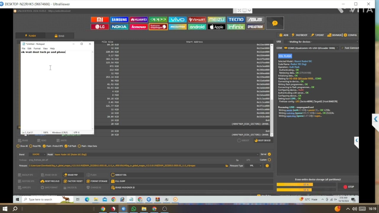This screenshot has width=379, height=213.
Task: Select the LG brand logo
Action: [100, 27]
